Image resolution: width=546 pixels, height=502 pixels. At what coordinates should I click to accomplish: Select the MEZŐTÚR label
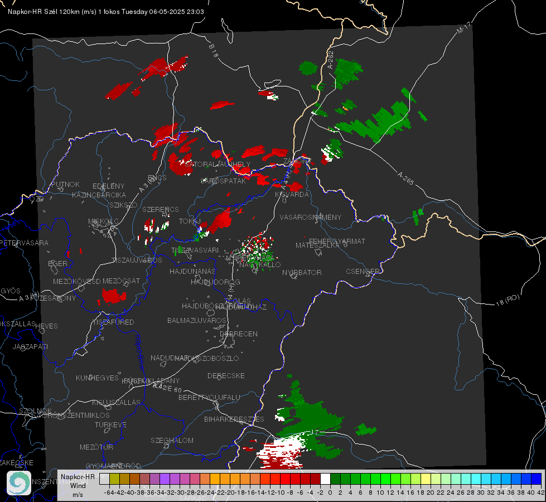pyautogui.click(x=96, y=447)
